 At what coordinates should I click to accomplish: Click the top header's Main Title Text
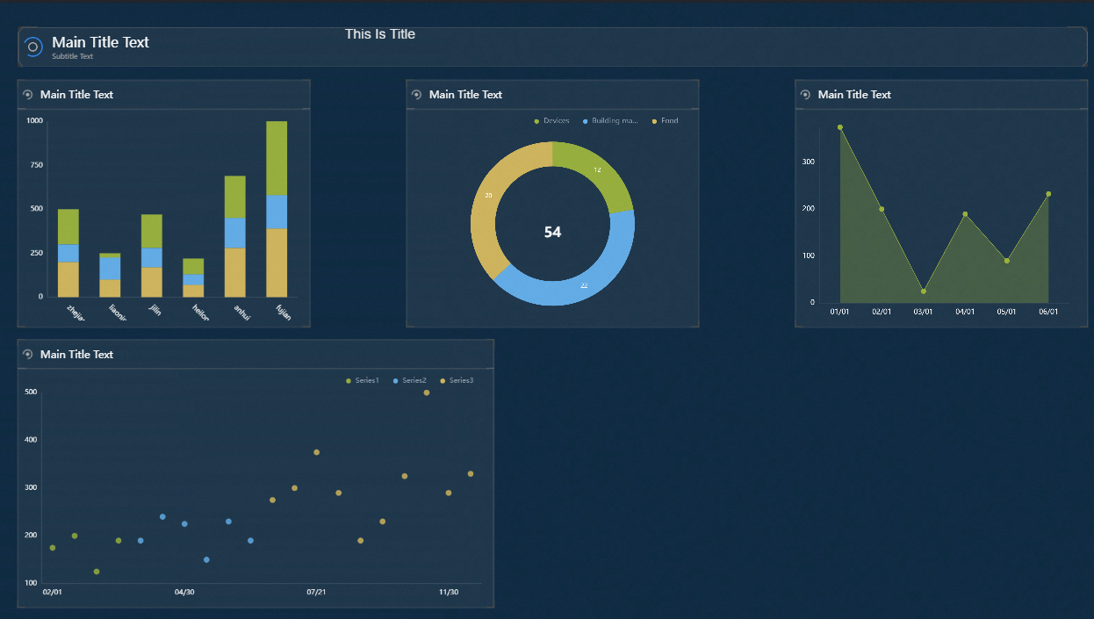pos(100,42)
